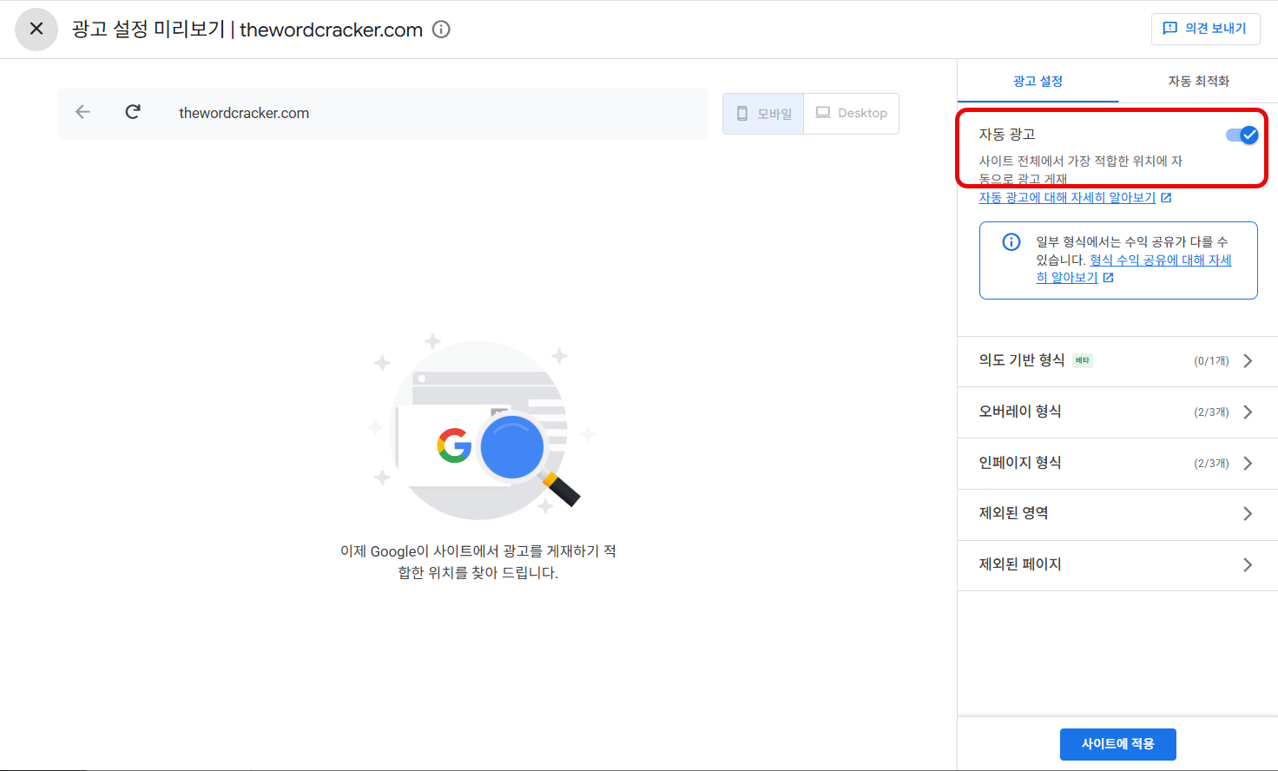
Task: Switch preview to Desktop view
Action: click(x=852, y=114)
